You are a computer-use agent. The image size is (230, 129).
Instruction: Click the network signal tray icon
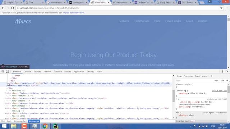pyautogui.click(x=203, y=126)
